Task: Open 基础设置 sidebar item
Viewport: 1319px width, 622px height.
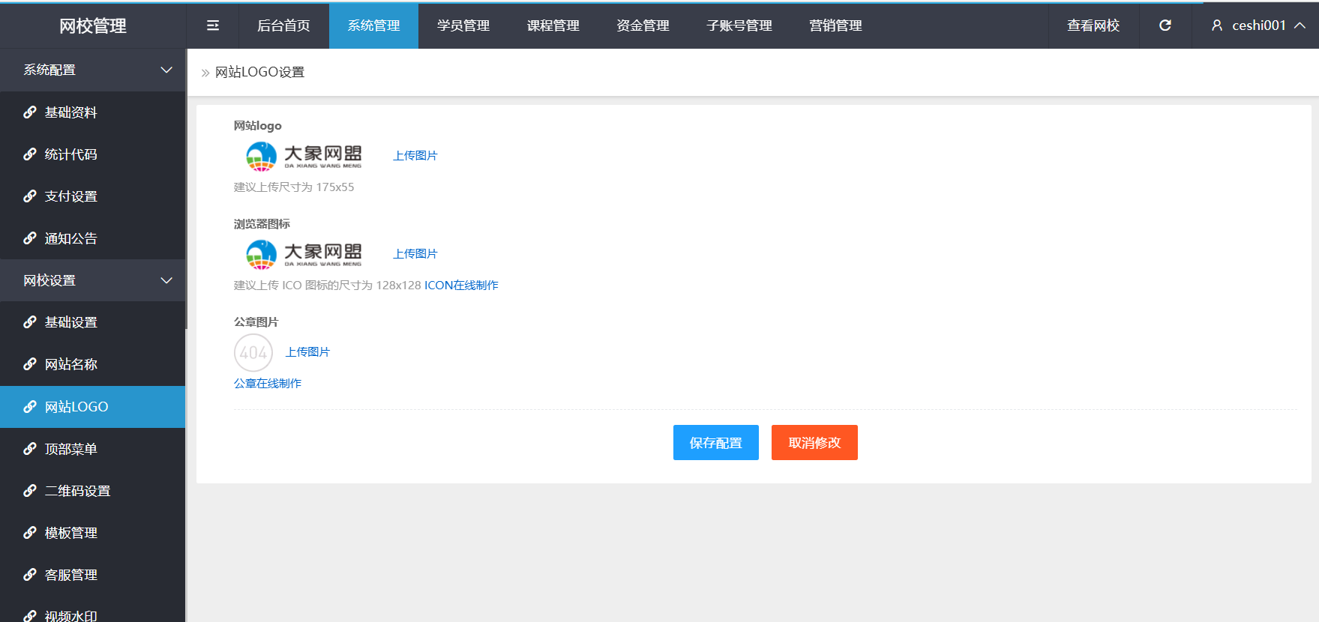Action: click(x=92, y=322)
